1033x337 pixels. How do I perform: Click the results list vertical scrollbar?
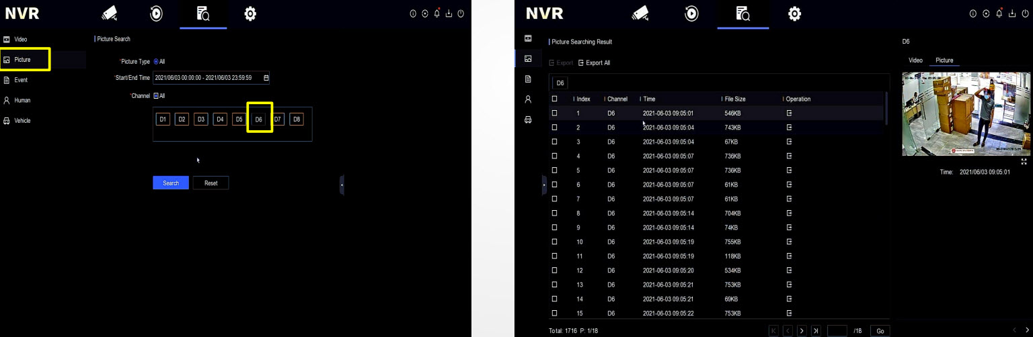[886, 107]
